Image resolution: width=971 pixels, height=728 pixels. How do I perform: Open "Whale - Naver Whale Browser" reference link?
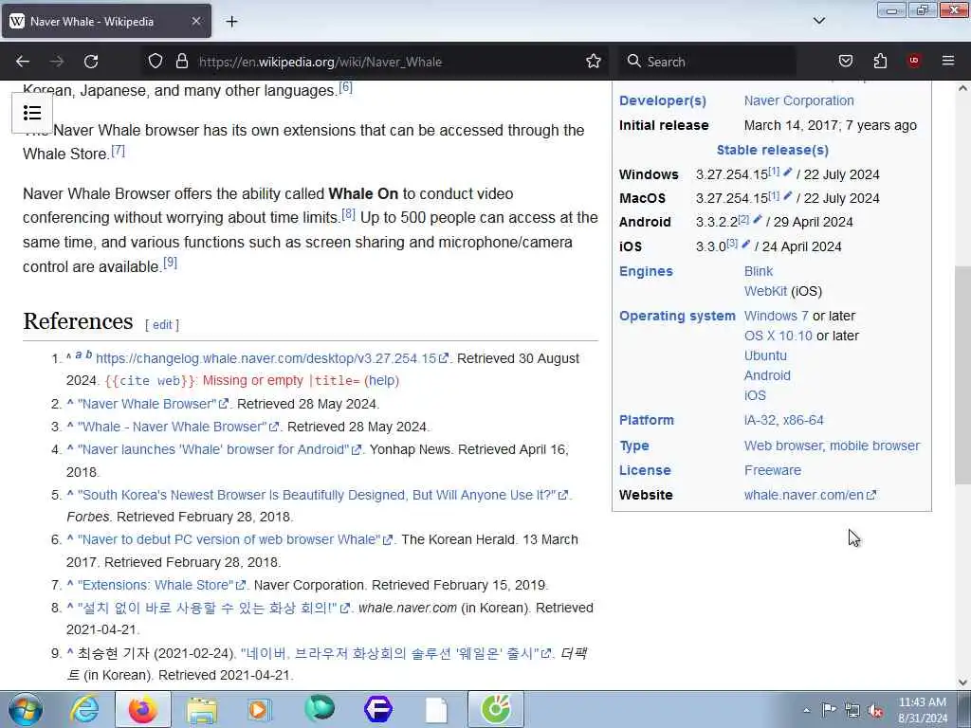pyautogui.click(x=177, y=427)
